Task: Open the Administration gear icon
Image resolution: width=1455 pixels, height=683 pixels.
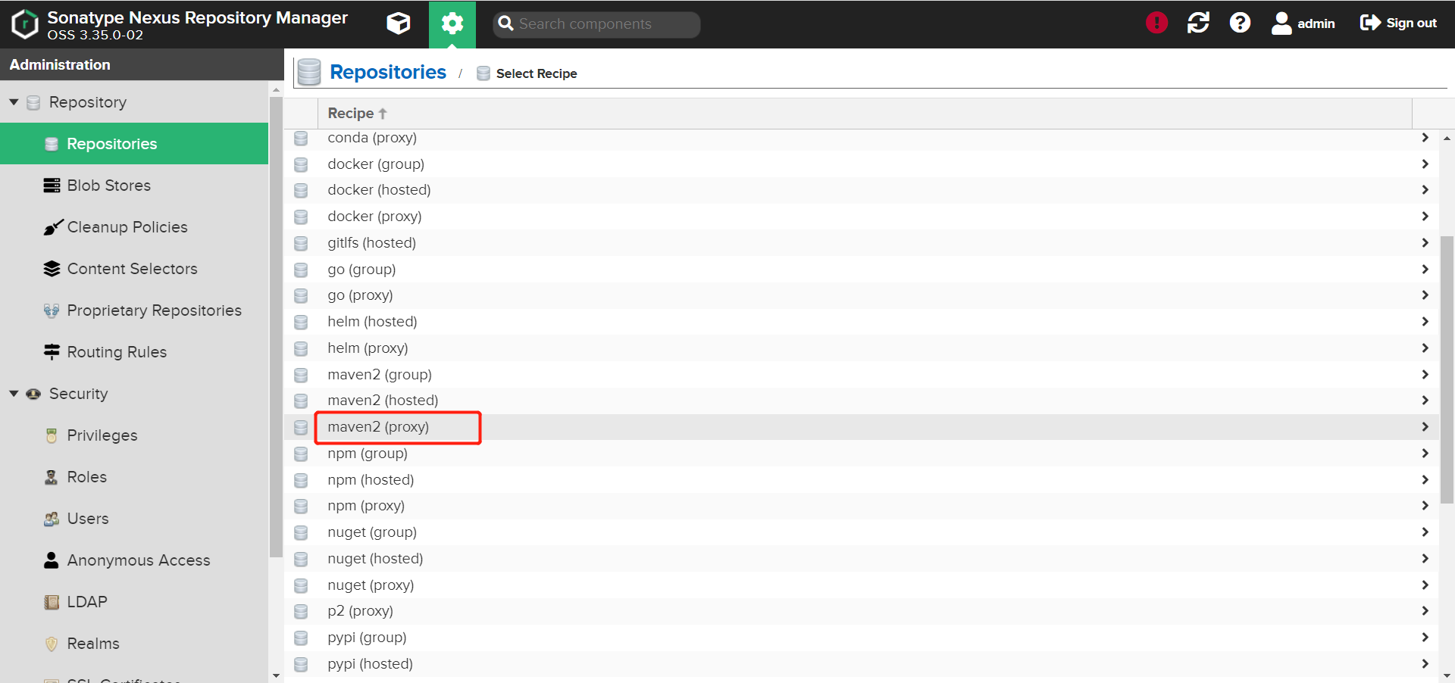Action: coord(452,23)
